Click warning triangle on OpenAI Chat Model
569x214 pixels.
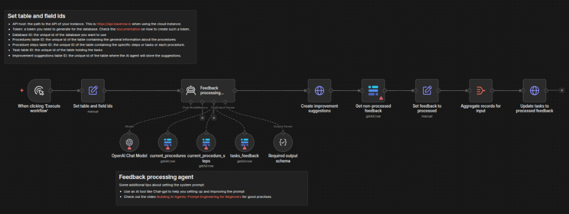point(129,148)
